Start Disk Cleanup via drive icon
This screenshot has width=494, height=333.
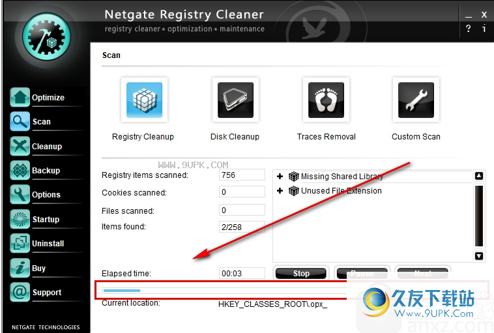pyautogui.click(x=235, y=100)
